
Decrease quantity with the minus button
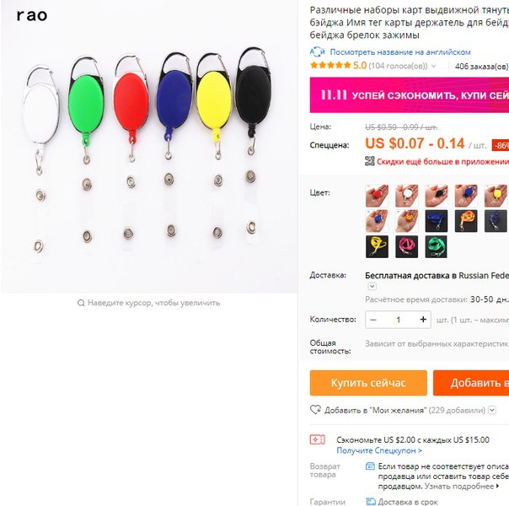[373, 320]
